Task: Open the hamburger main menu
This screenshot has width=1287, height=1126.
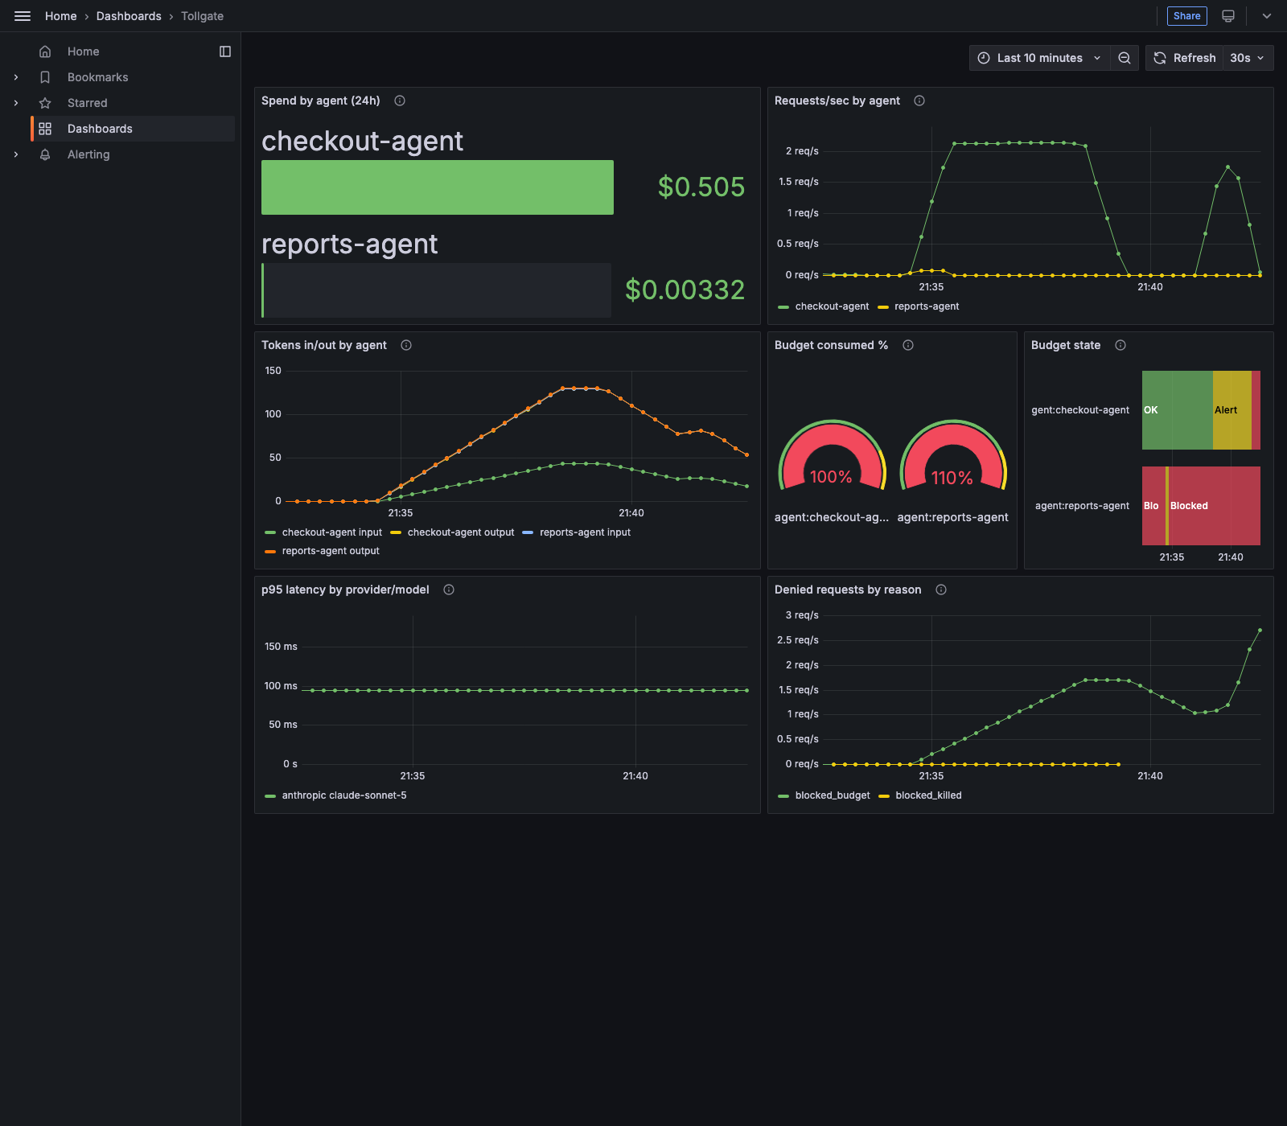Action: [x=23, y=16]
